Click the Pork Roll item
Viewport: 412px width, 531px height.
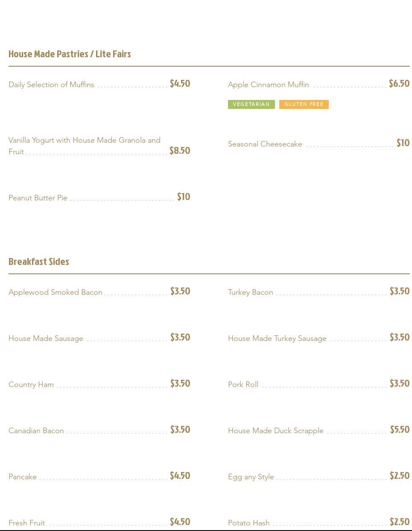pos(243,384)
